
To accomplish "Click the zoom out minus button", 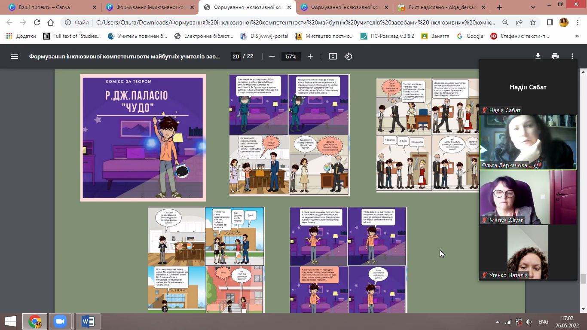I will pos(272,56).
